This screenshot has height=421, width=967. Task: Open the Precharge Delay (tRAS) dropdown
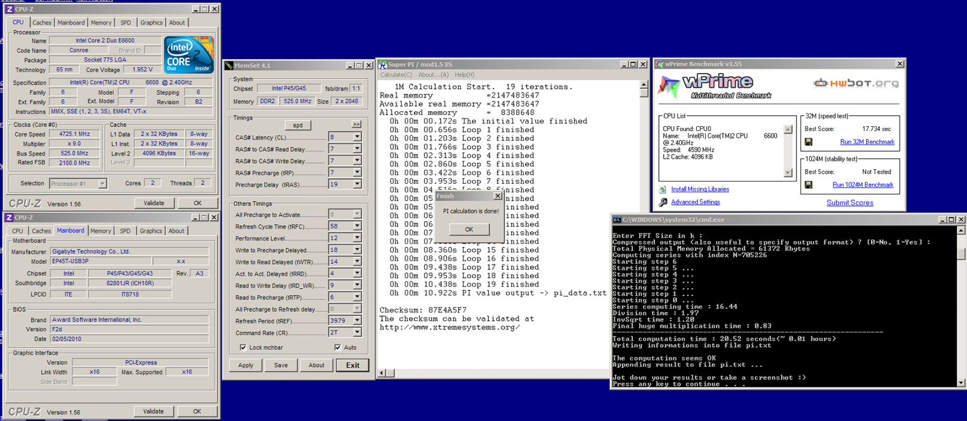357,184
